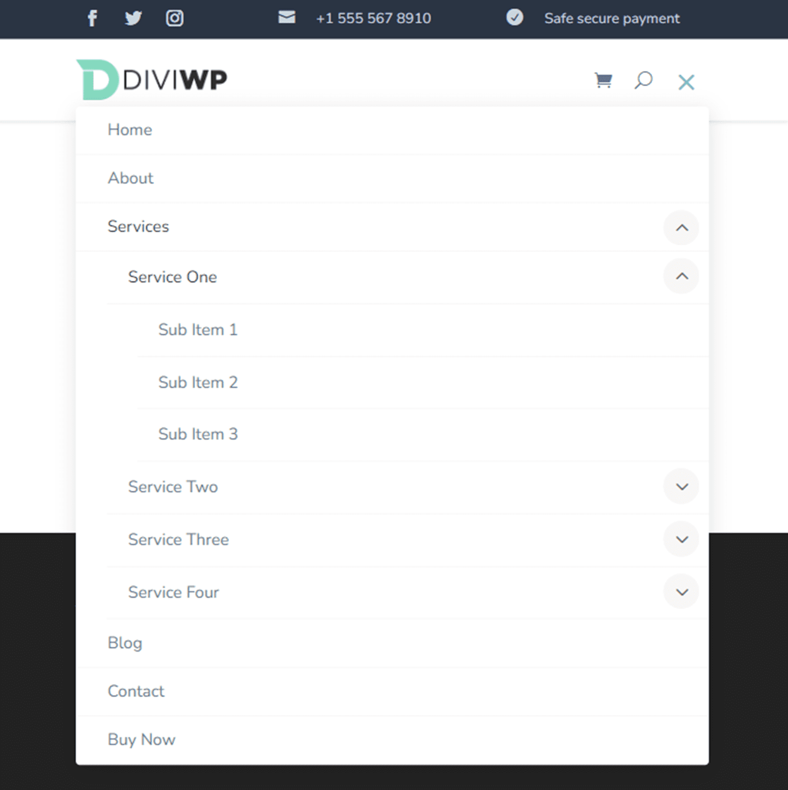This screenshot has height=790, width=788.
Task: Click the secure payment checkmark badge
Action: 515,18
